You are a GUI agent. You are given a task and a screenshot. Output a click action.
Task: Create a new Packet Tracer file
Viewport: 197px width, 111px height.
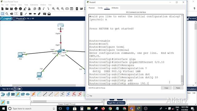[x=2, y=9]
